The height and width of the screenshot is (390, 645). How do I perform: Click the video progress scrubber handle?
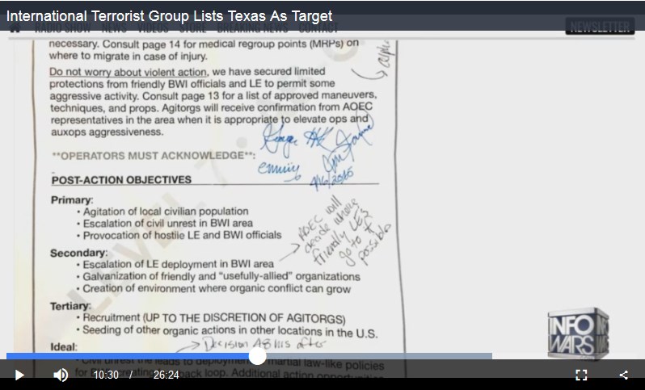pos(258,356)
